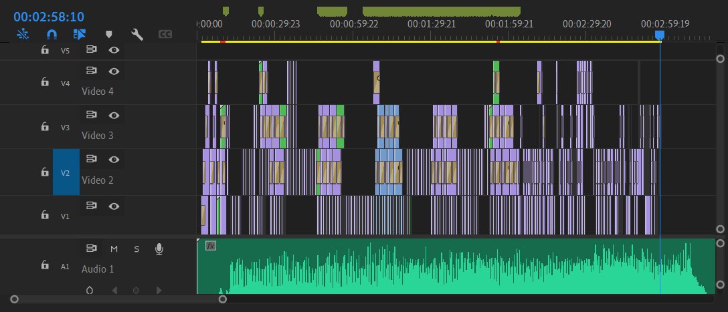728x312 pixels.
Task: Mute Audio 1 with M button
Action: tap(114, 249)
